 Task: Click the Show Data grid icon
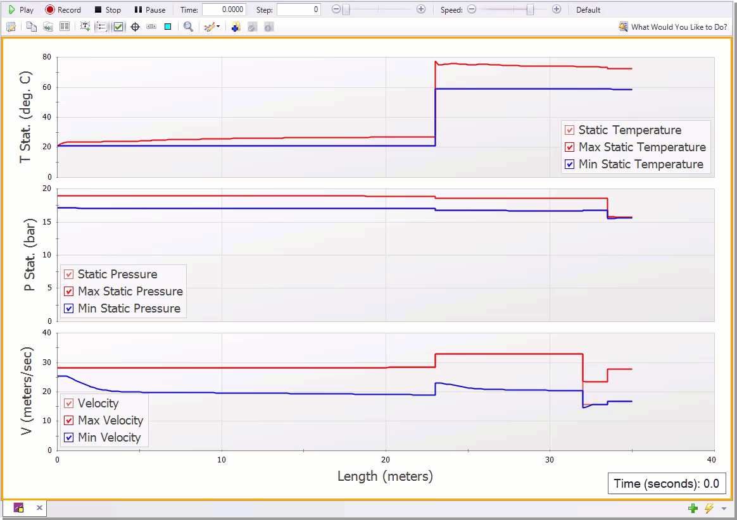65,27
